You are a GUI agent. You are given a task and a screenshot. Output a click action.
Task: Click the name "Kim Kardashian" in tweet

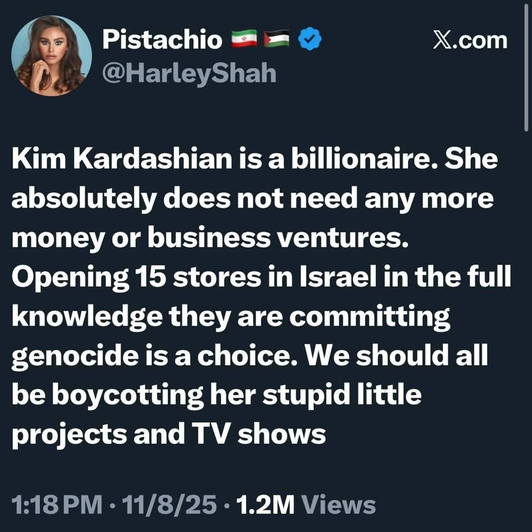coord(120,160)
